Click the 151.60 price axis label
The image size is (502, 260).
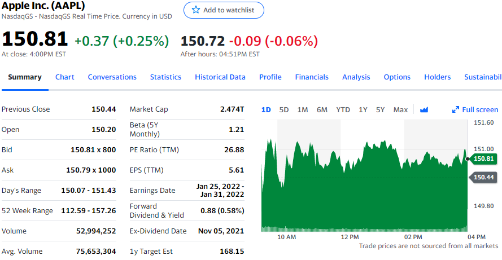coord(483,122)
